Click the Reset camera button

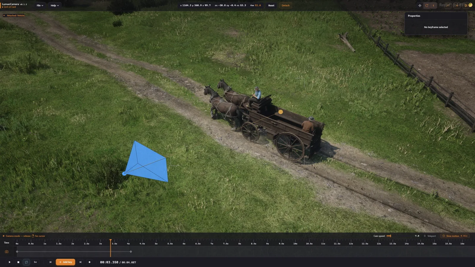(x=271, y=5)
